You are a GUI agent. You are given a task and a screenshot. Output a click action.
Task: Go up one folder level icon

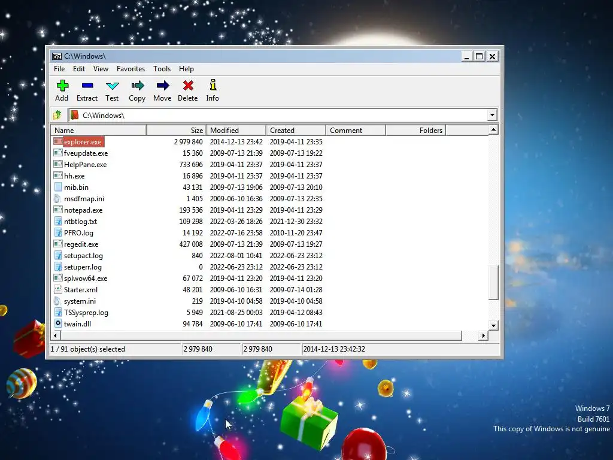coord(57,115)
